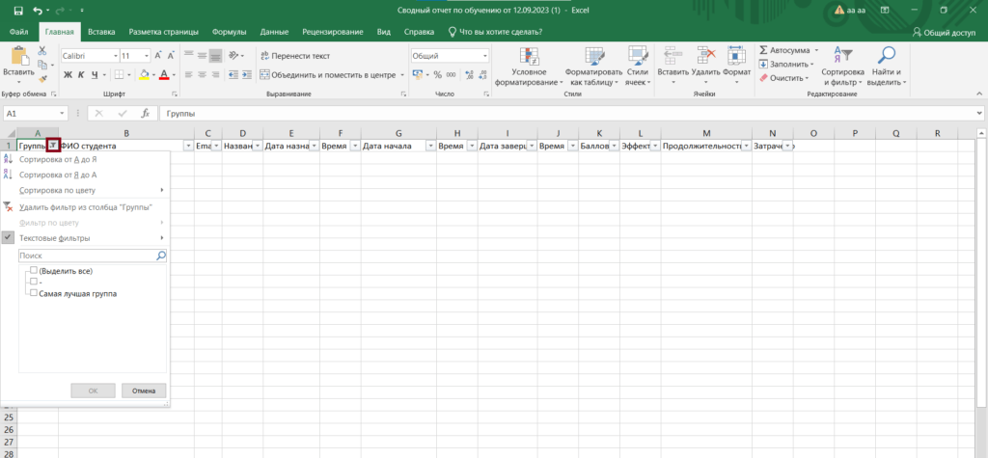Open Сортировка и фильтр menu

842,67
